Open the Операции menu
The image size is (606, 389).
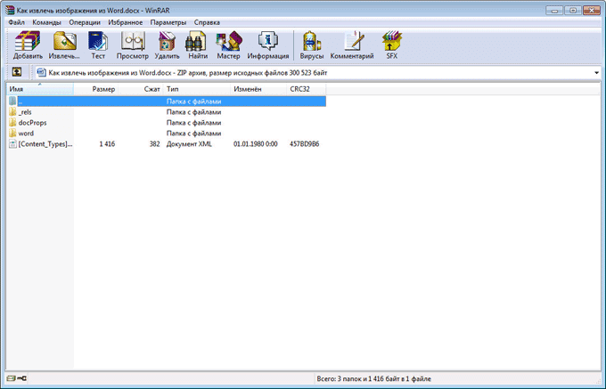coord(85,22)
